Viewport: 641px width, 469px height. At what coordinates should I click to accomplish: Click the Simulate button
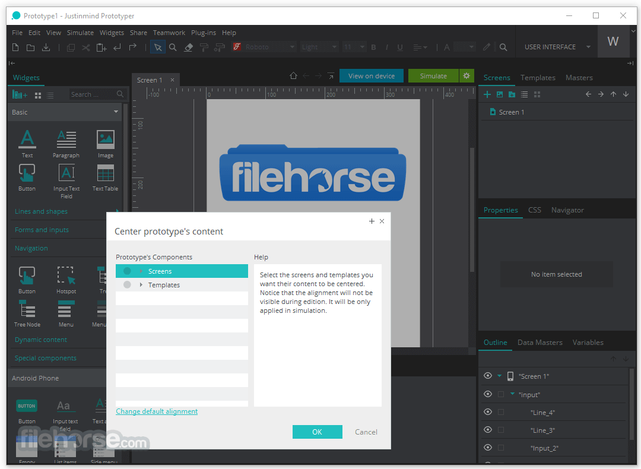tap(433, 75)
